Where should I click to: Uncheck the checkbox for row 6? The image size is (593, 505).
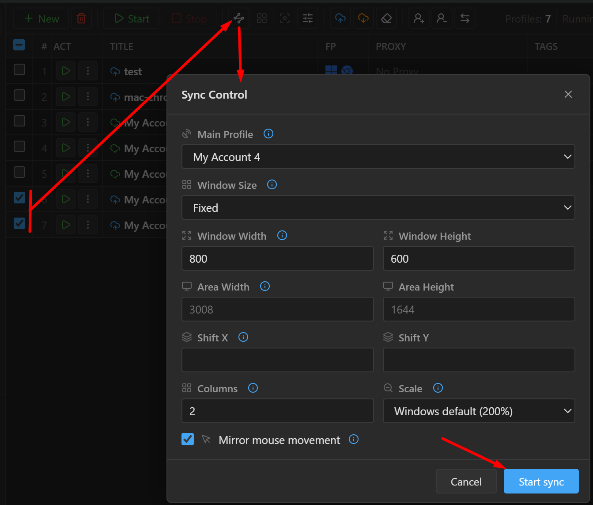click(x=19, y=198)
